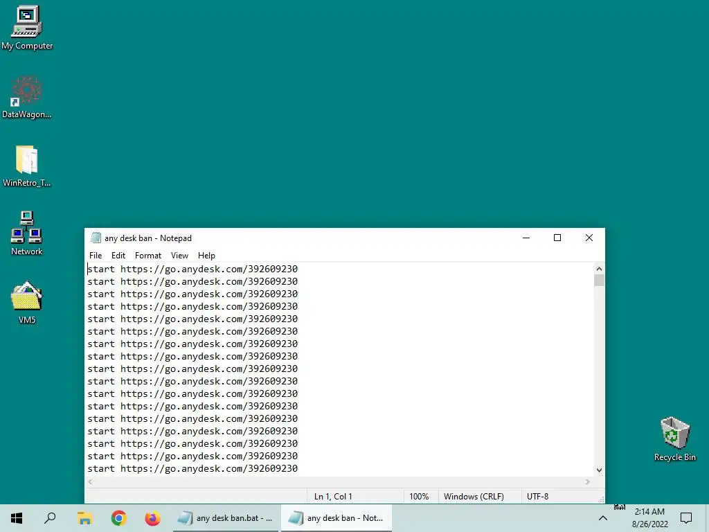Click the Notepad resize grip corner
Screen dimensions: 709x532
point(601,499)
